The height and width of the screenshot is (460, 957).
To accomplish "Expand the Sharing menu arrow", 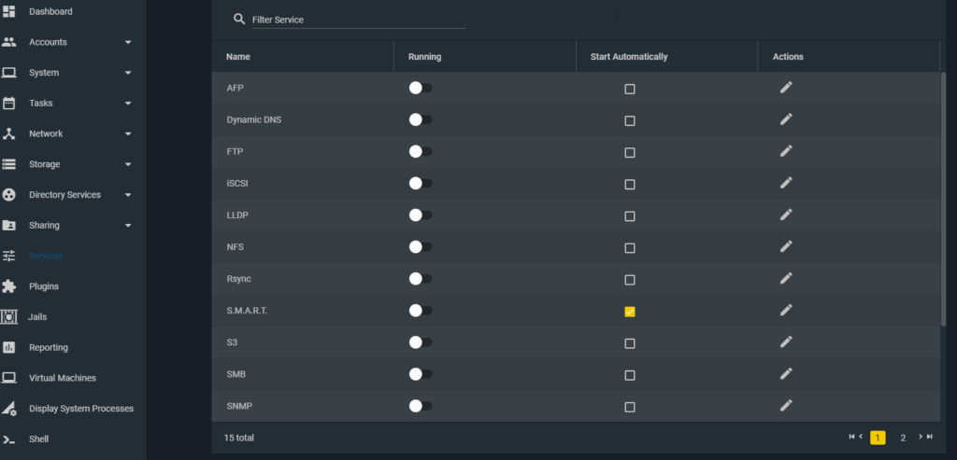I will click(128, 226).
